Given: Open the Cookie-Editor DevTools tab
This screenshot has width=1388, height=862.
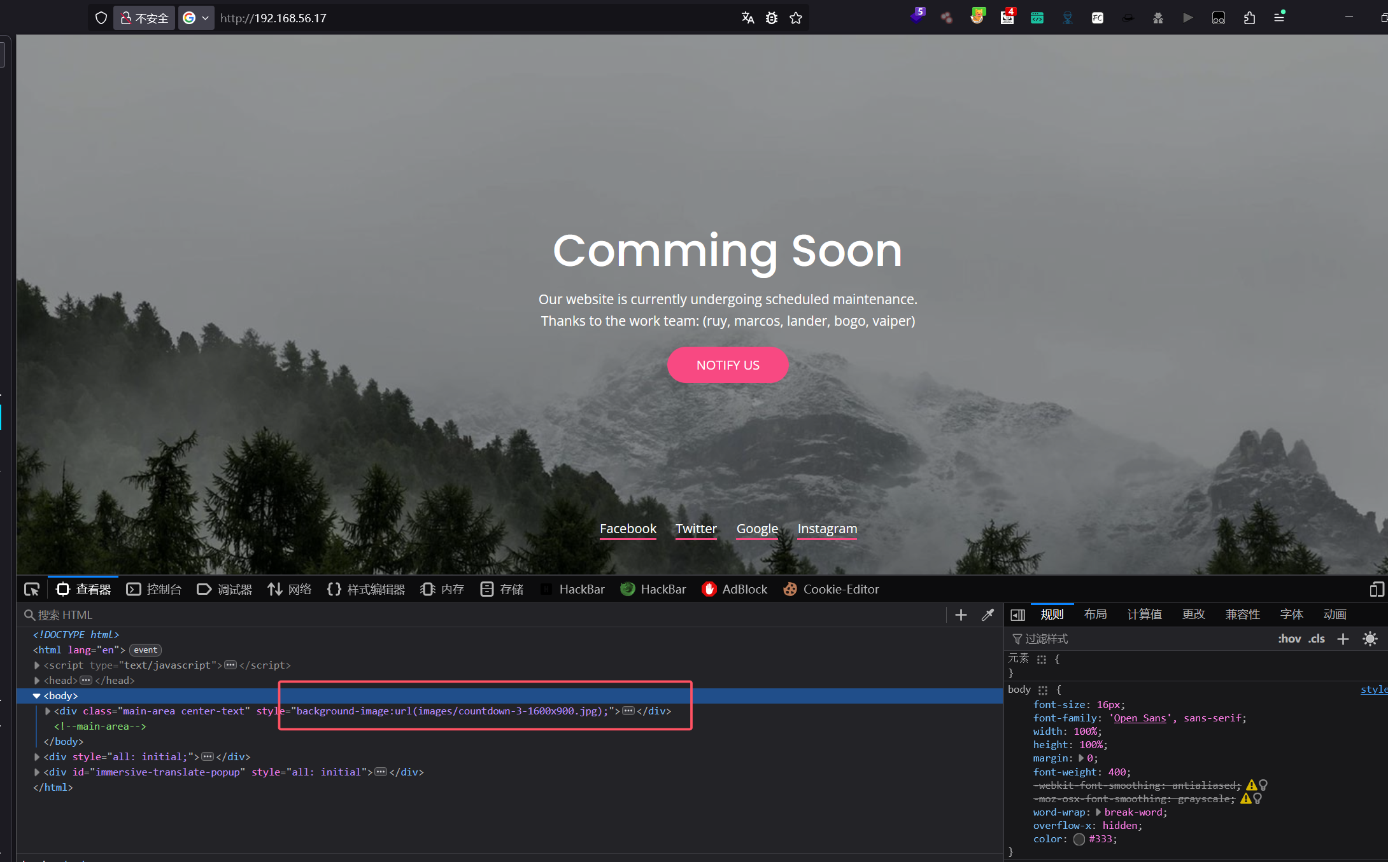Looking at the screenshot, I should [832, 589].
